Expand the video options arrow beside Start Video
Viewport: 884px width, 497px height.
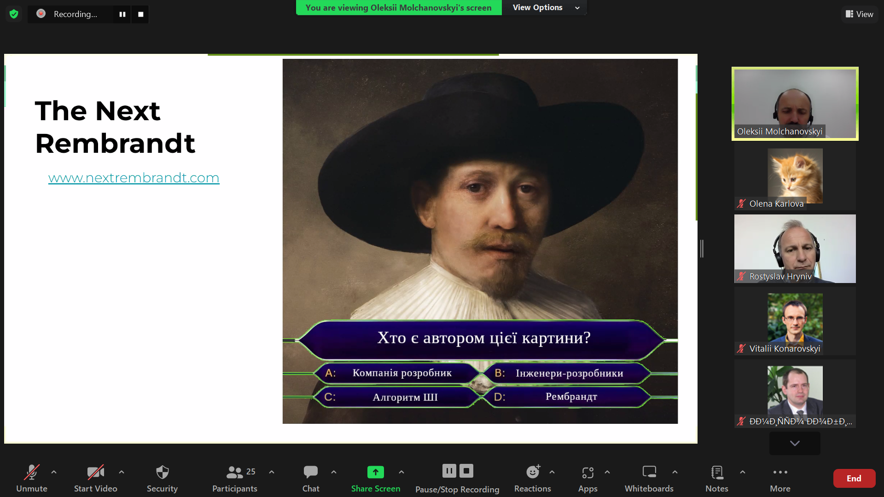pos(122,472)
